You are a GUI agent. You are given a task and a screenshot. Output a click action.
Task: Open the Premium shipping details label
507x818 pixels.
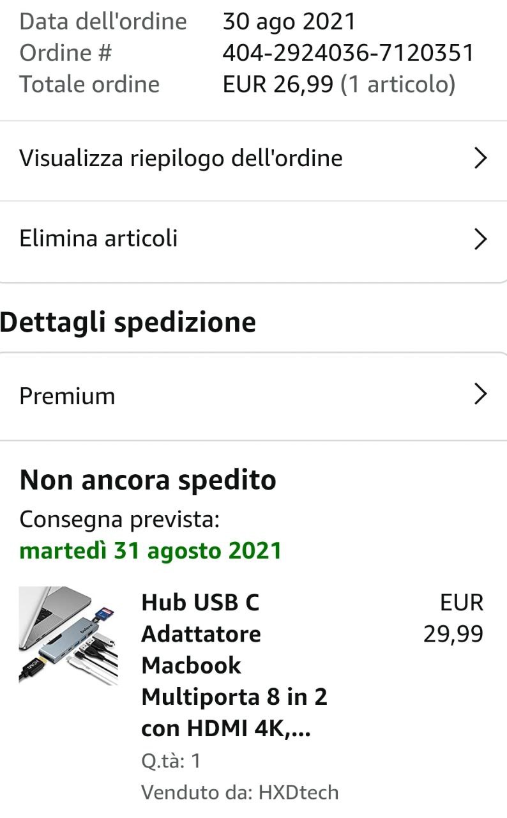[x=67, y=396]
